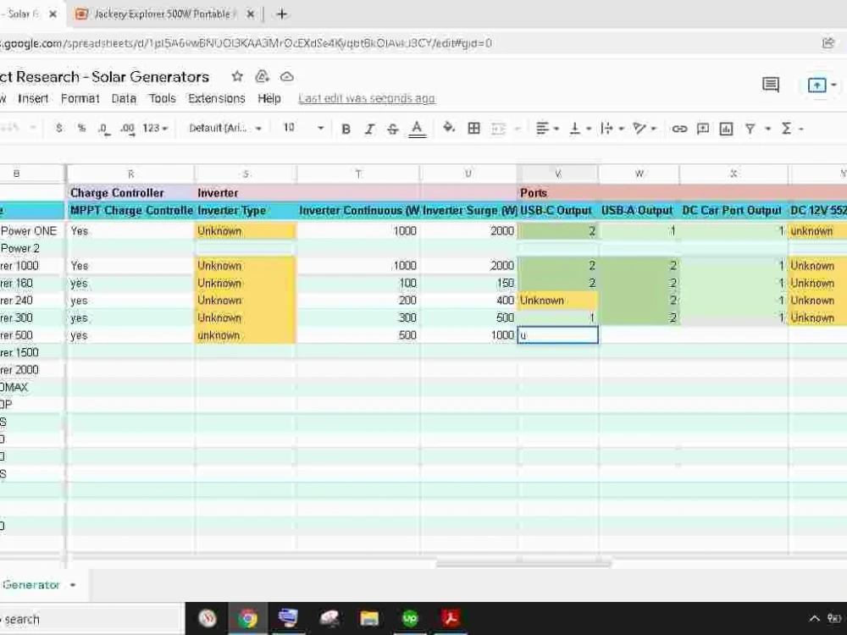Toggle bold formatting
Viewport: 847px width, 635px height.
(346, 129)
